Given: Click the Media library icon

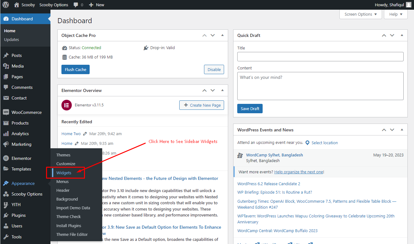Looking at the screenshot, I should tap(6, 66).
